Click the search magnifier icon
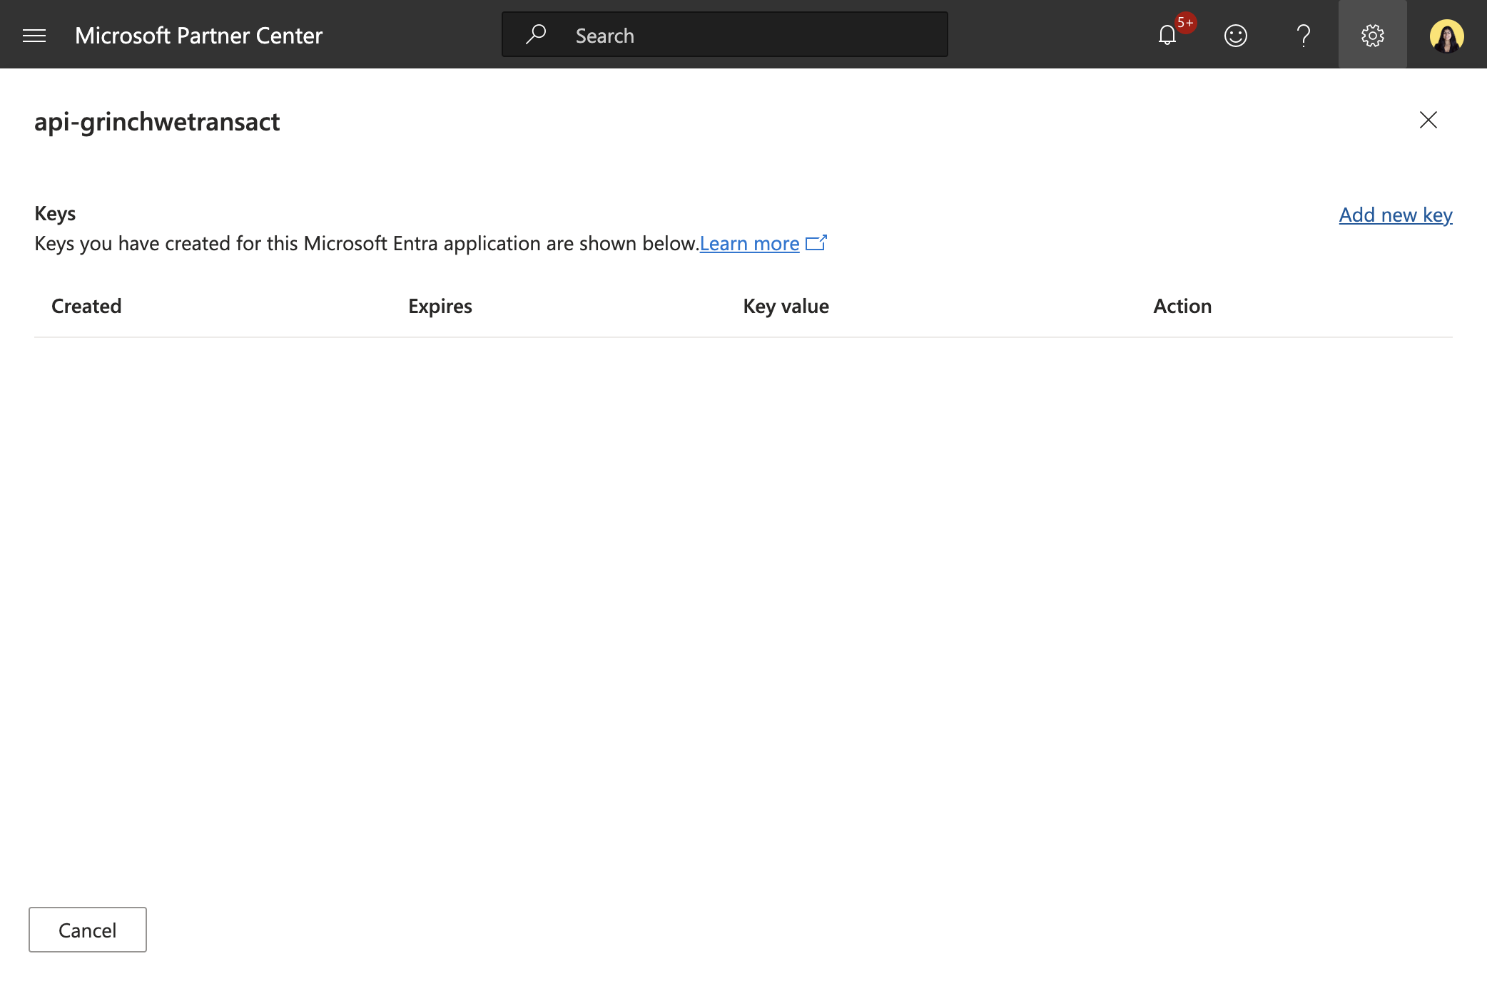Screen dimensions: 1487x981 pos(536,34)
